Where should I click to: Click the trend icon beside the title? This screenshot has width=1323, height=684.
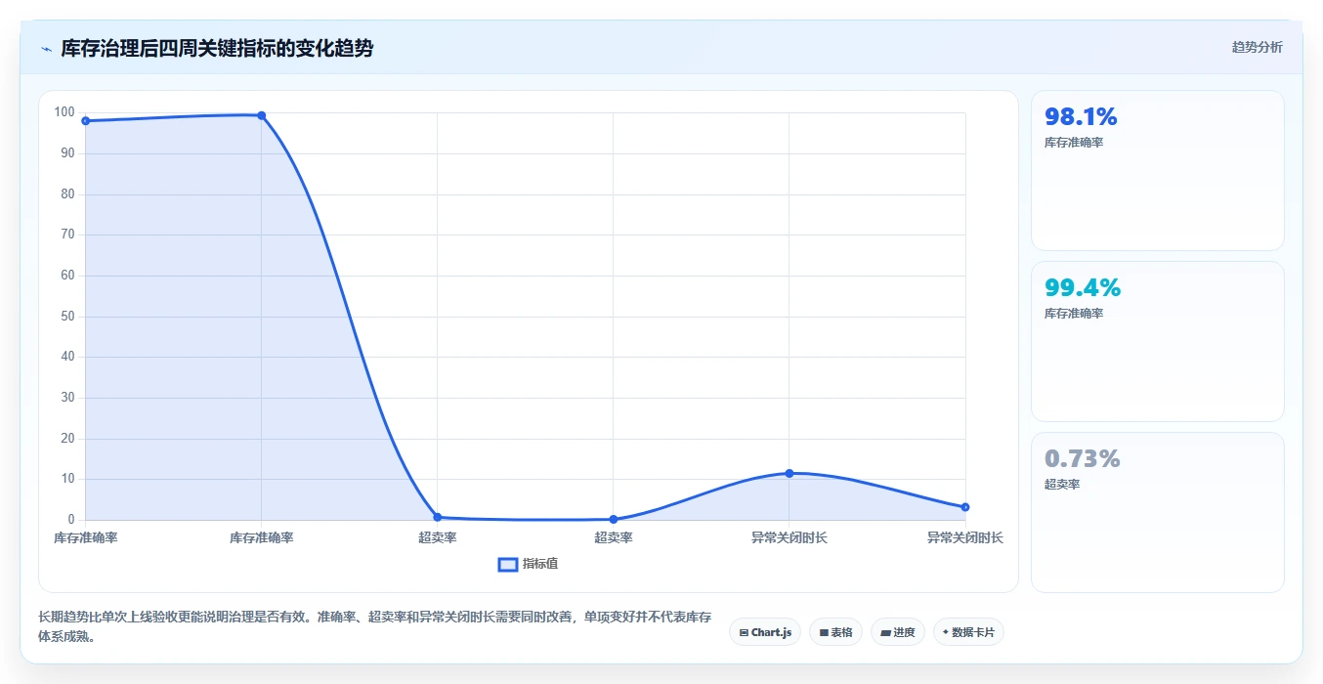coord(46,49)
